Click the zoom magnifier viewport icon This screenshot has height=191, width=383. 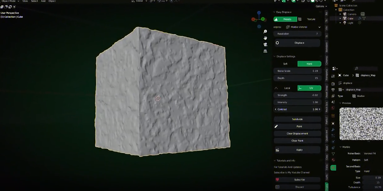click(x=265, y=31)
